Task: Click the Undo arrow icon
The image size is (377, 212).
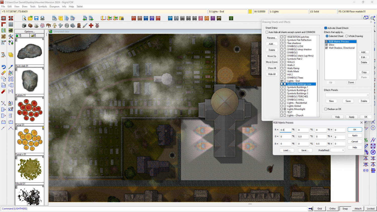Action: (4, 67)
